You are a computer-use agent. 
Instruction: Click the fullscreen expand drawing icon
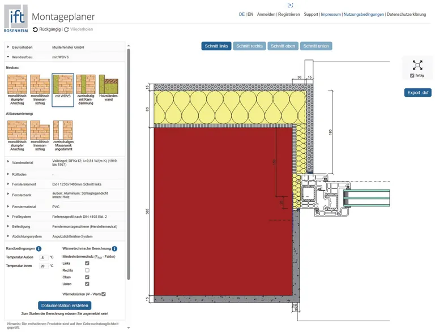coord(417,65)
